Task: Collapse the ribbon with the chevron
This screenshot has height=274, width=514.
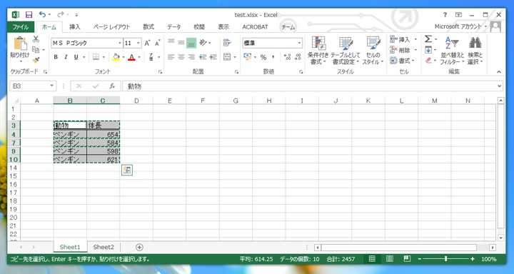Action: [499, 72]
